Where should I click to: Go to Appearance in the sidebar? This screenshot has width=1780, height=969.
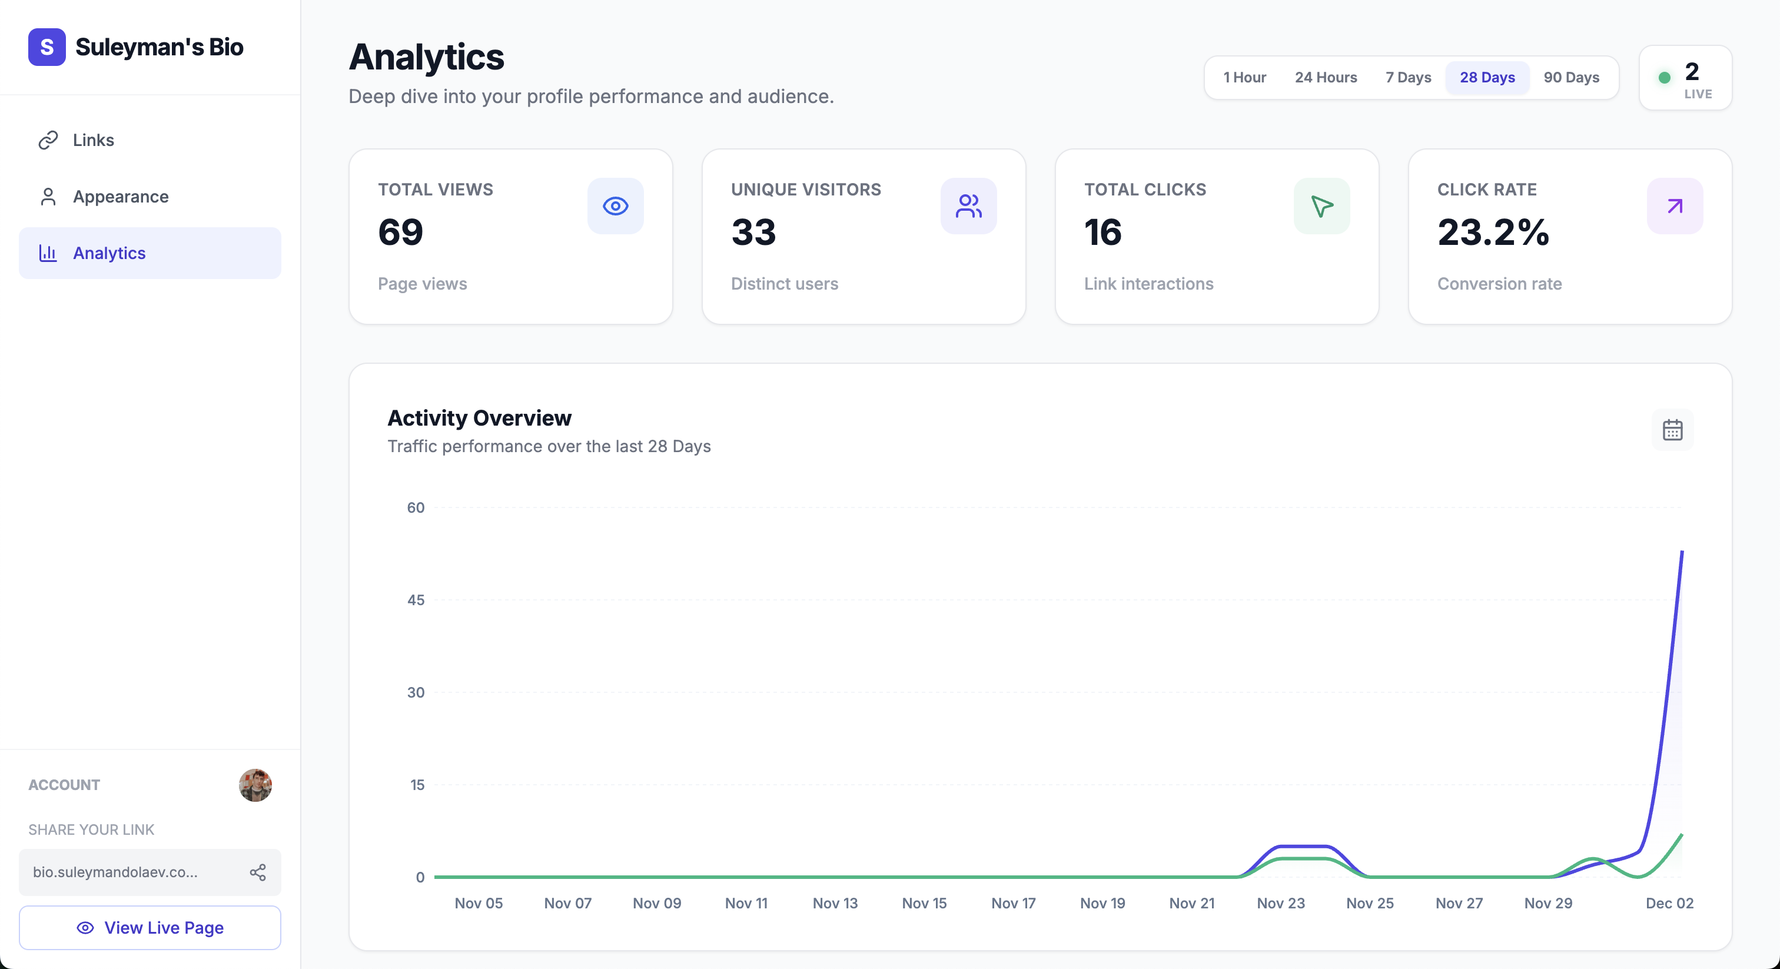[x=120, y=197]
